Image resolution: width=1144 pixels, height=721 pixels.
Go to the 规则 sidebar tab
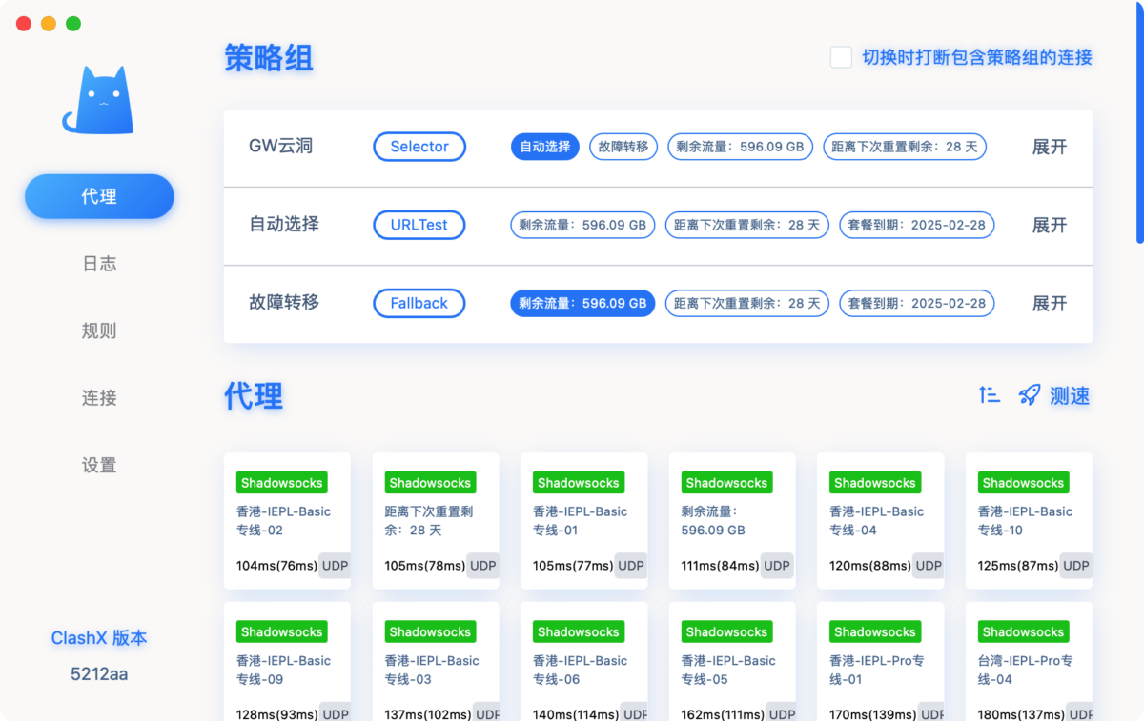pyautogui.click(x=99, y=330)
